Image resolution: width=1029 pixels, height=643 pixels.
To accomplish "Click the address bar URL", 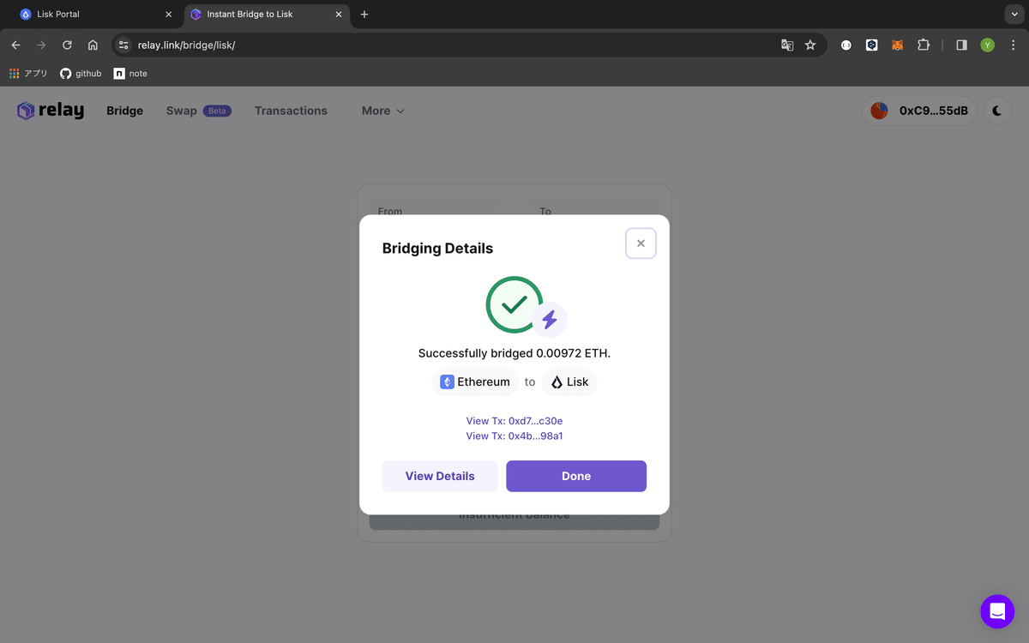I will pyautogui.click(x=186, y=45).
